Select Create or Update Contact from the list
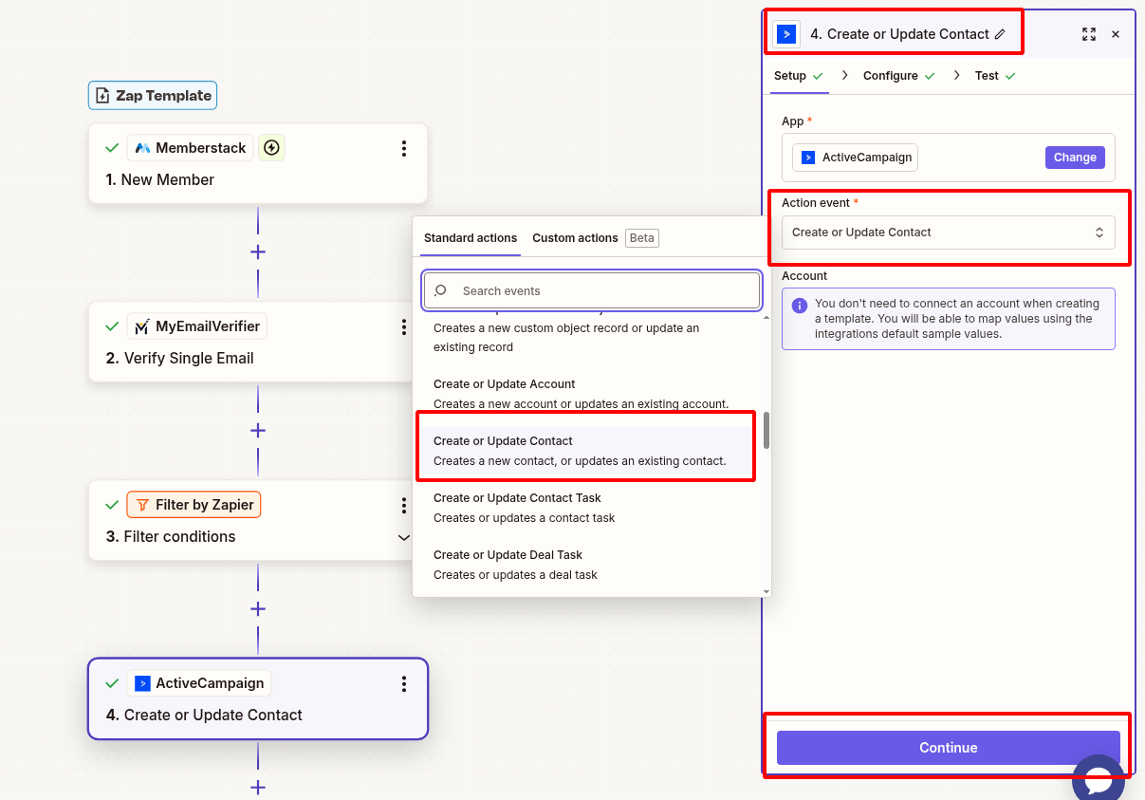Viewport: 1145px width, 800px height. coord(585,446)
